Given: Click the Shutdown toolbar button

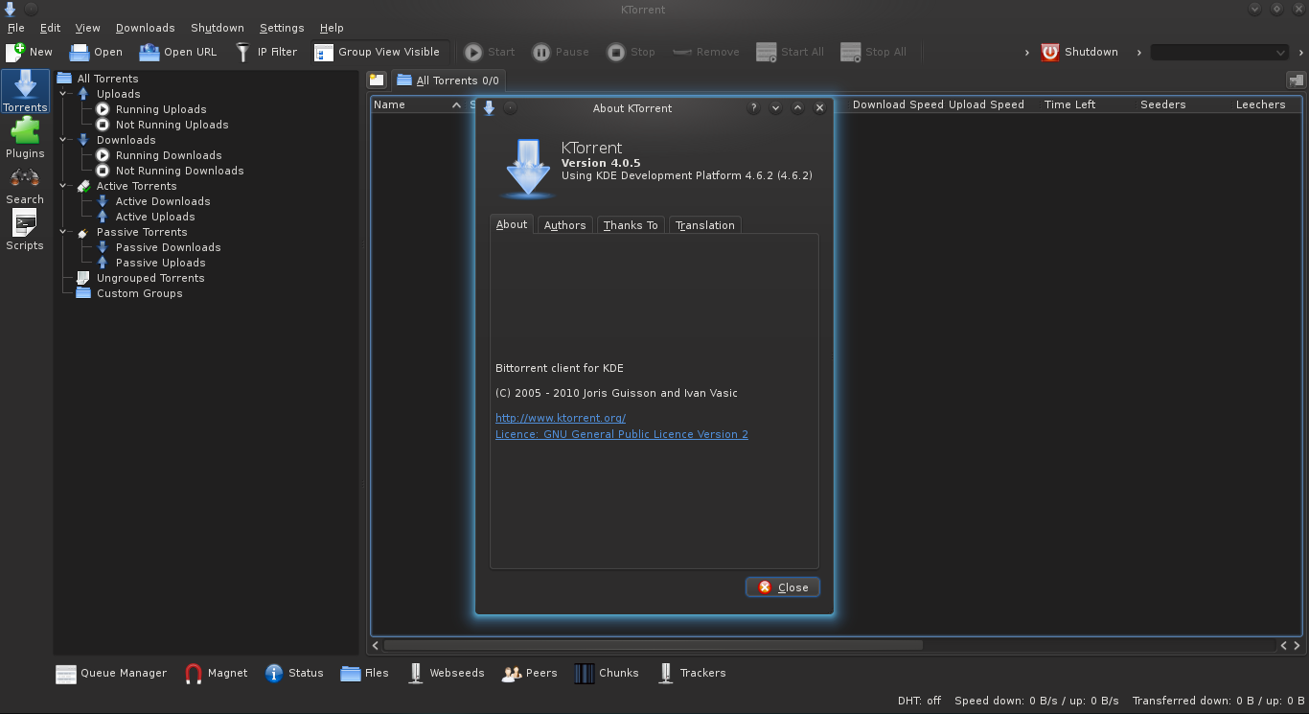Looking at the screenshot, I should [1080, 52].
